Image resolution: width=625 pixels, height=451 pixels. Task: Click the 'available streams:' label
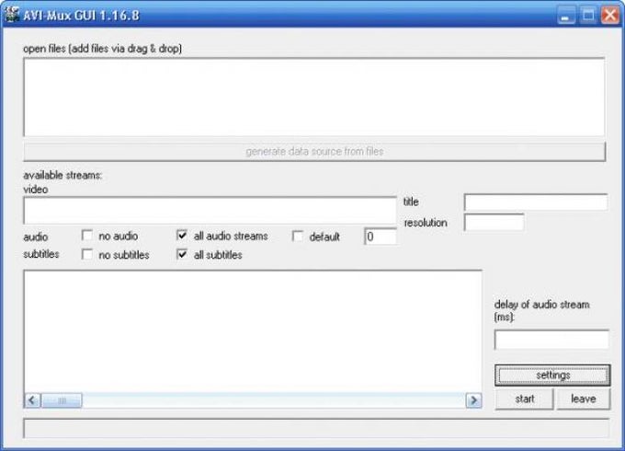click(x=62, y=175)
